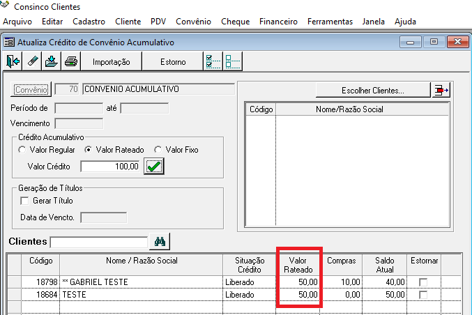Screen dimensions: 472x315
Task: Click the Convênio lookup button
Action: (31, 90)
